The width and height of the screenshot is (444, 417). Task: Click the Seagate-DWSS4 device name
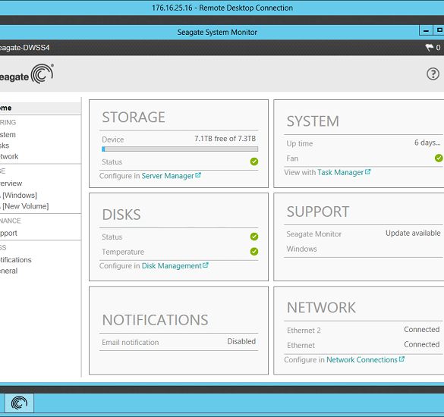[24, 48]
